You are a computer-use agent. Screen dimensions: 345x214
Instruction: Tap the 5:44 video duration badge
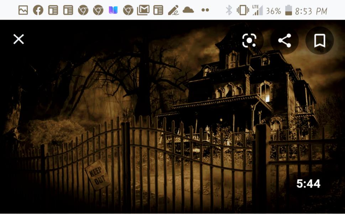click(x=308, y=184)
